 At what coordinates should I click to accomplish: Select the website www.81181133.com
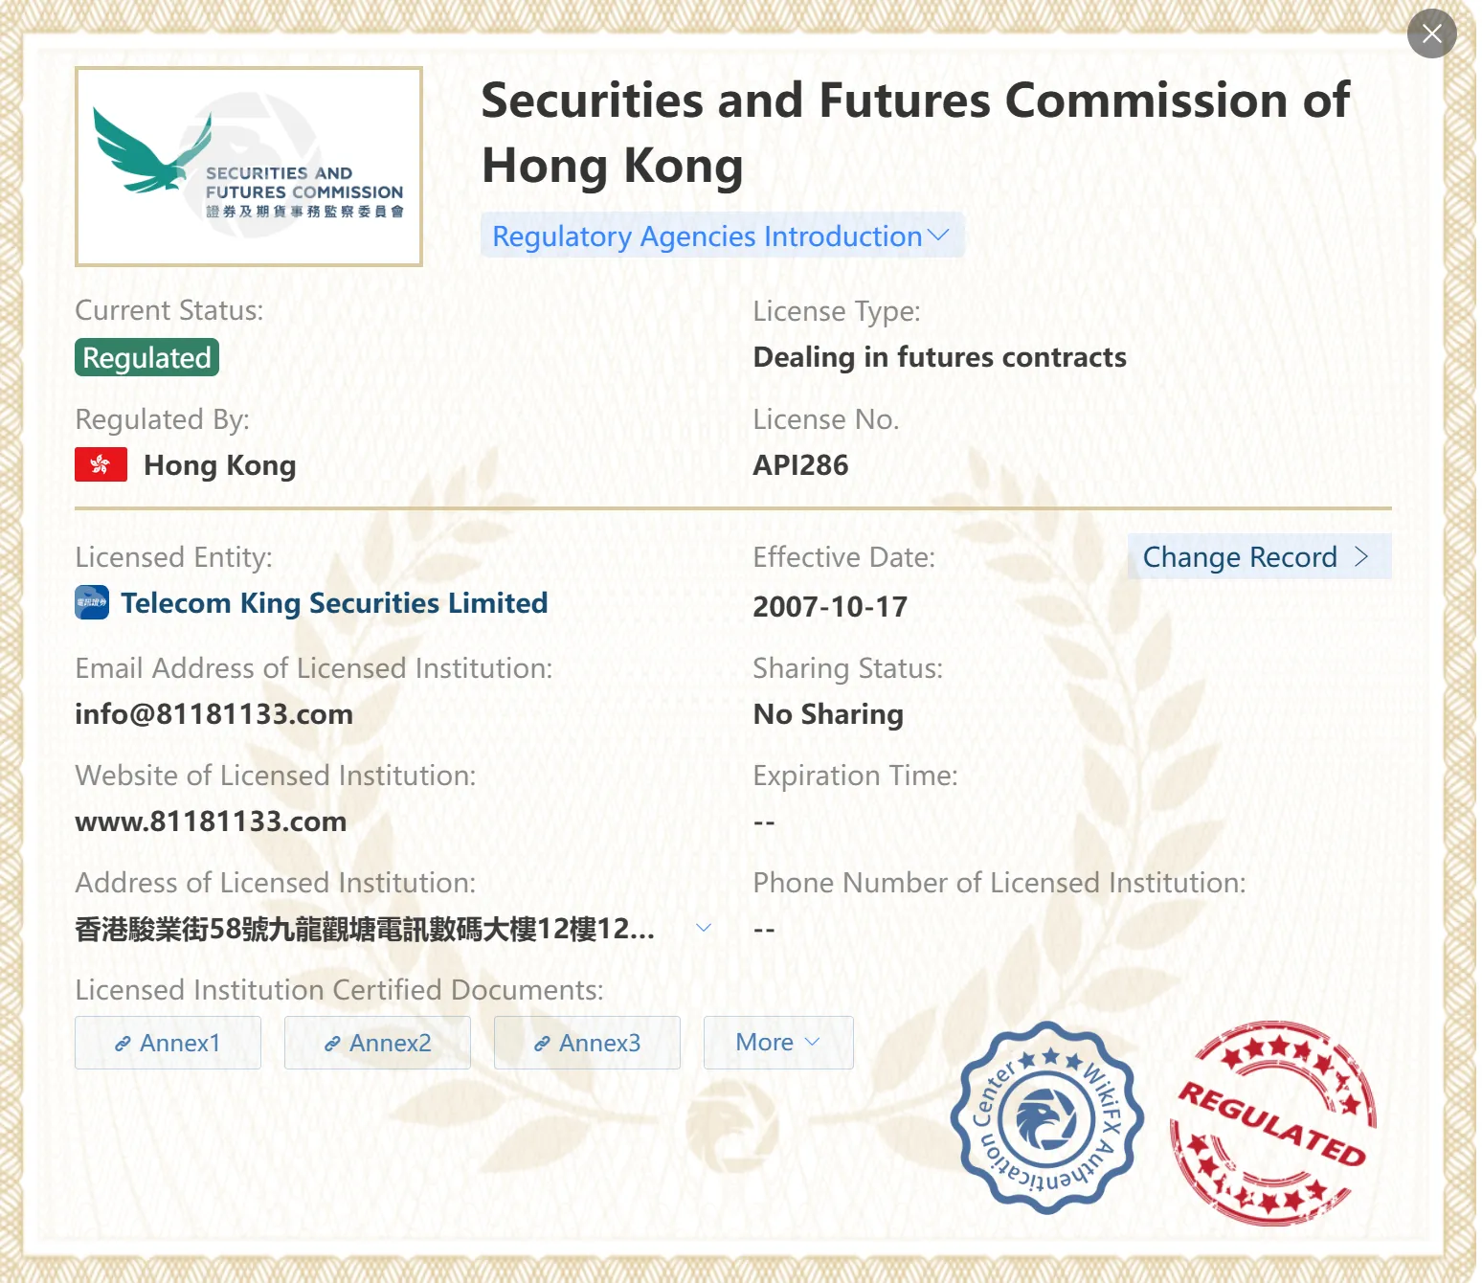coord(211,822)
